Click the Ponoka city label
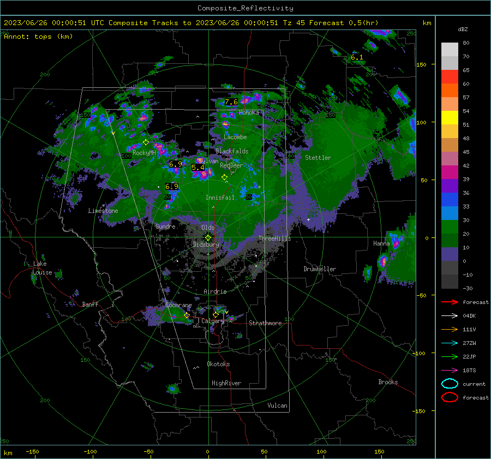 pyautogui.click(x=249, y=112)
